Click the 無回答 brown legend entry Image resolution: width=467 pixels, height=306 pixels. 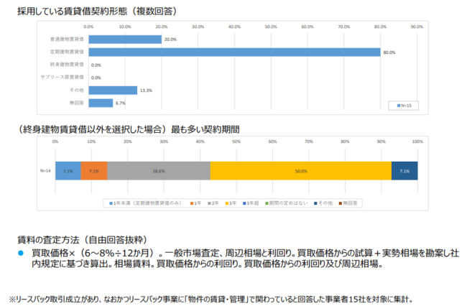pos(348,203)
